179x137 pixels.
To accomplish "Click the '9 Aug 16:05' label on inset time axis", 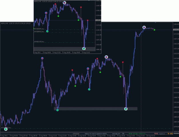I will (47, 52).
